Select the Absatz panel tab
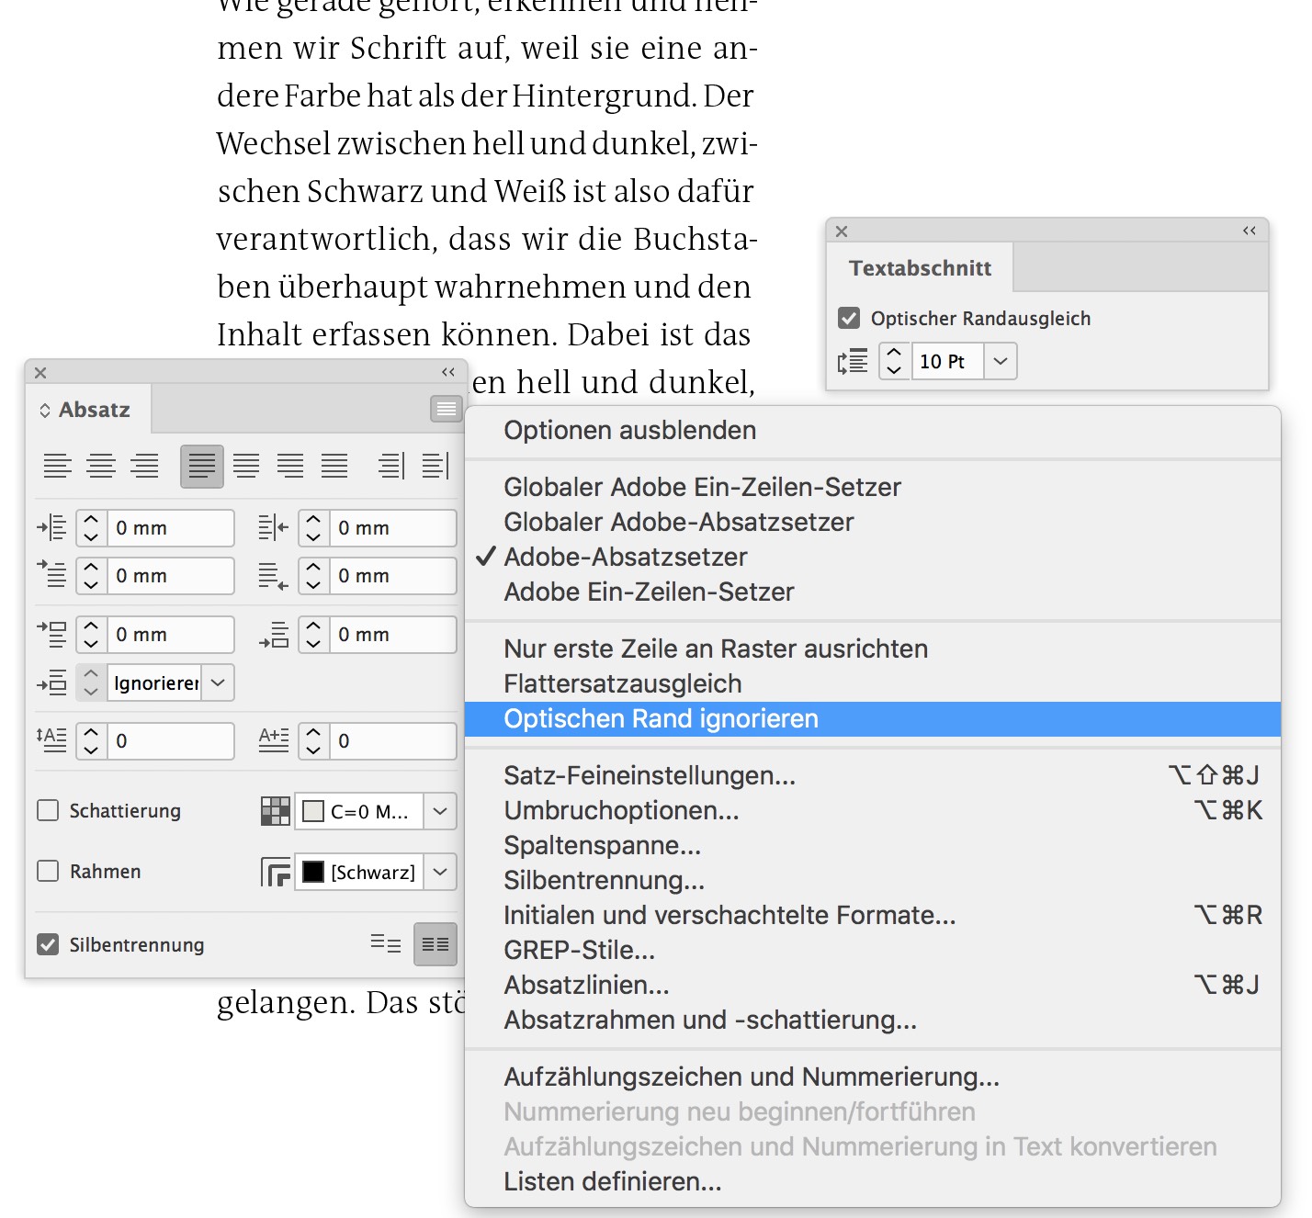 (88, 410)
